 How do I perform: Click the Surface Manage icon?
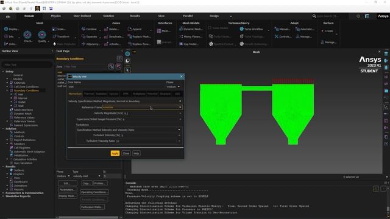coord(322,42)
